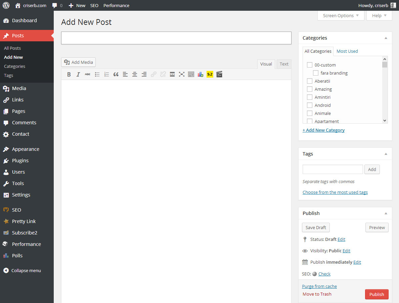Screen dimensions: 399x303
Task: Apply italic formatting in editor toolbar
Action: [78, 74]
